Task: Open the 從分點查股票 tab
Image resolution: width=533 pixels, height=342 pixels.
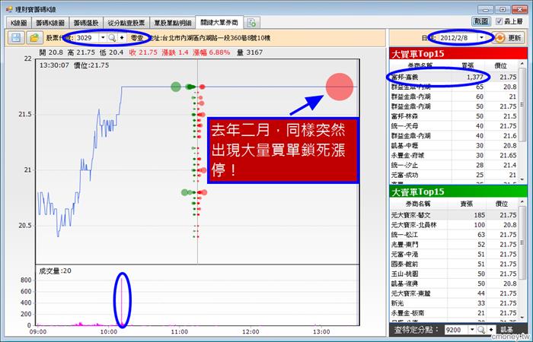Action: (x=126, y=23)
